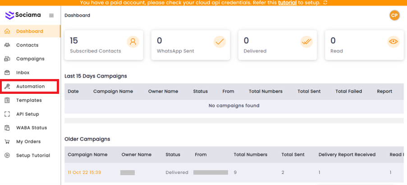Open the tutorial link in banner
The image size is (407, 185).
(x=287, y=3)
